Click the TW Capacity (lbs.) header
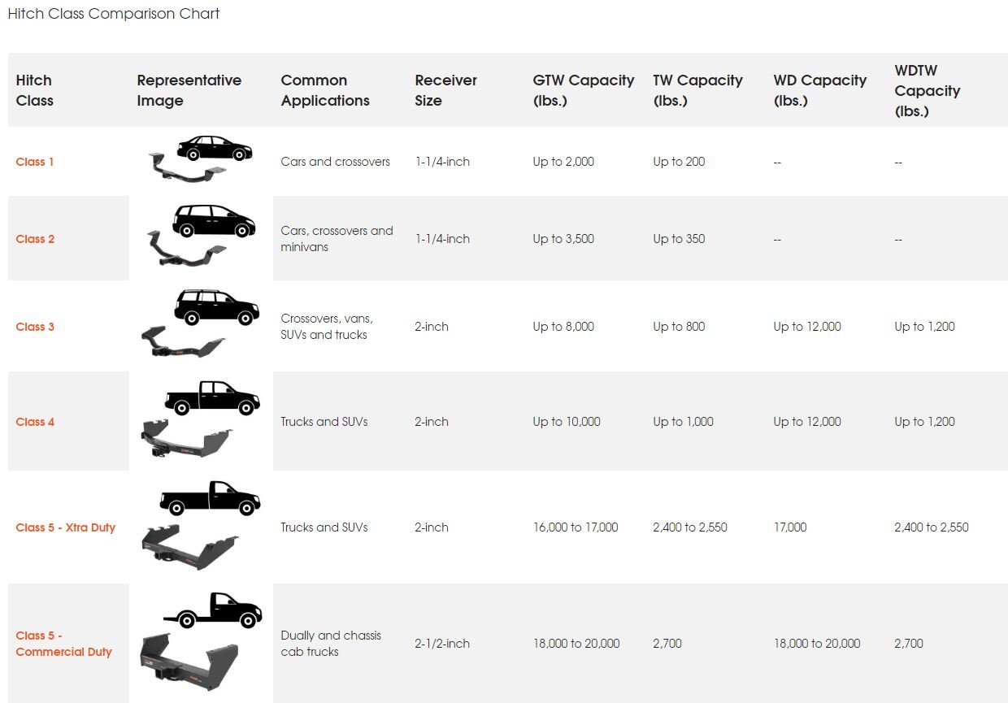 click(x=697, y=90)
